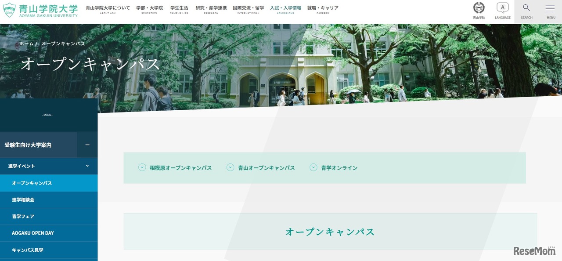This screenshot has height=261, width=562.
Task: Open 就職・キャリア menu
Action: pos(323,10)
